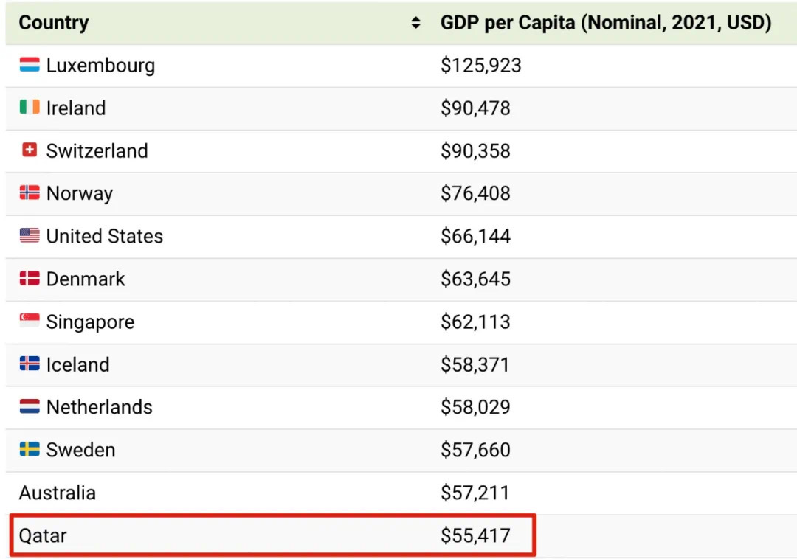This screenshot has width=797, height=559.
Task: Click the Switzerland flag icon
Action: 30,150
